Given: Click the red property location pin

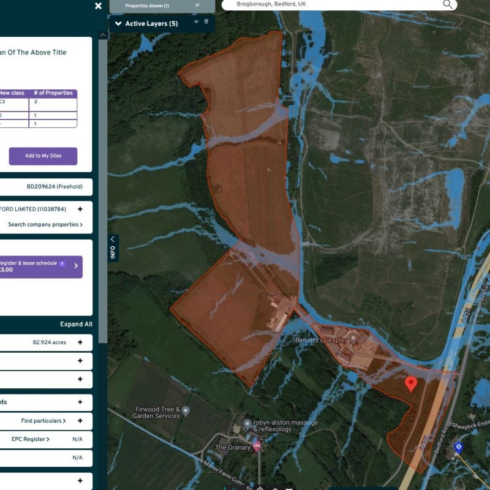Looking at the screenshot, I should [411, 383].
